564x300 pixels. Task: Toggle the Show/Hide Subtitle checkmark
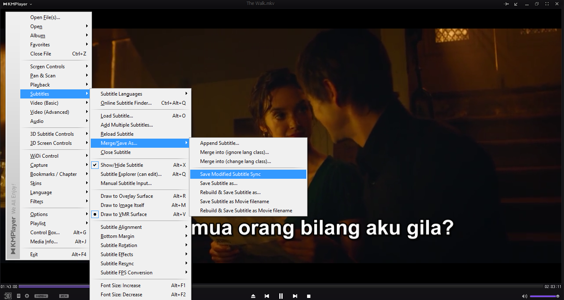point(95,165)
